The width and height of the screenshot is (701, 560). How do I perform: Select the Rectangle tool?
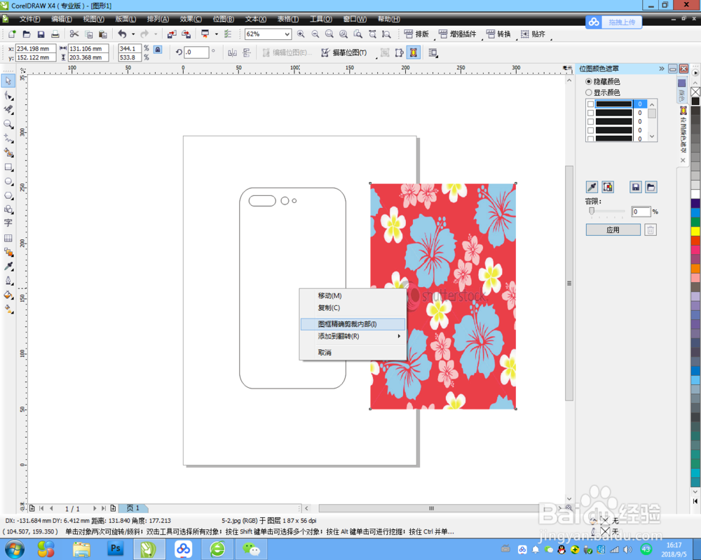pyautogui.click(x=8, y=167)
